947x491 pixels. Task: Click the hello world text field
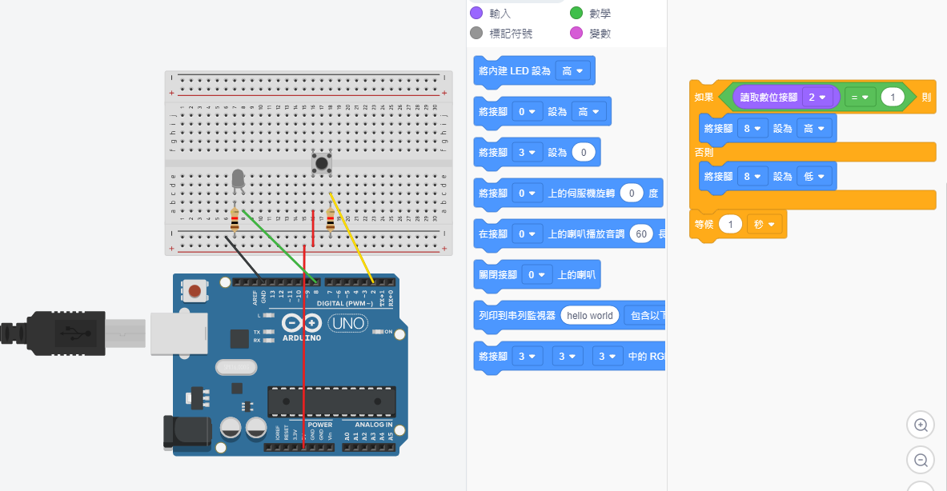point(589,316)
